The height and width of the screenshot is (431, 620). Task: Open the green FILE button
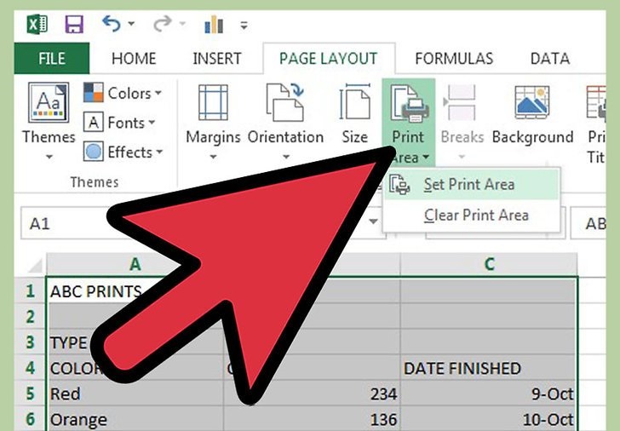click(52, 59)
